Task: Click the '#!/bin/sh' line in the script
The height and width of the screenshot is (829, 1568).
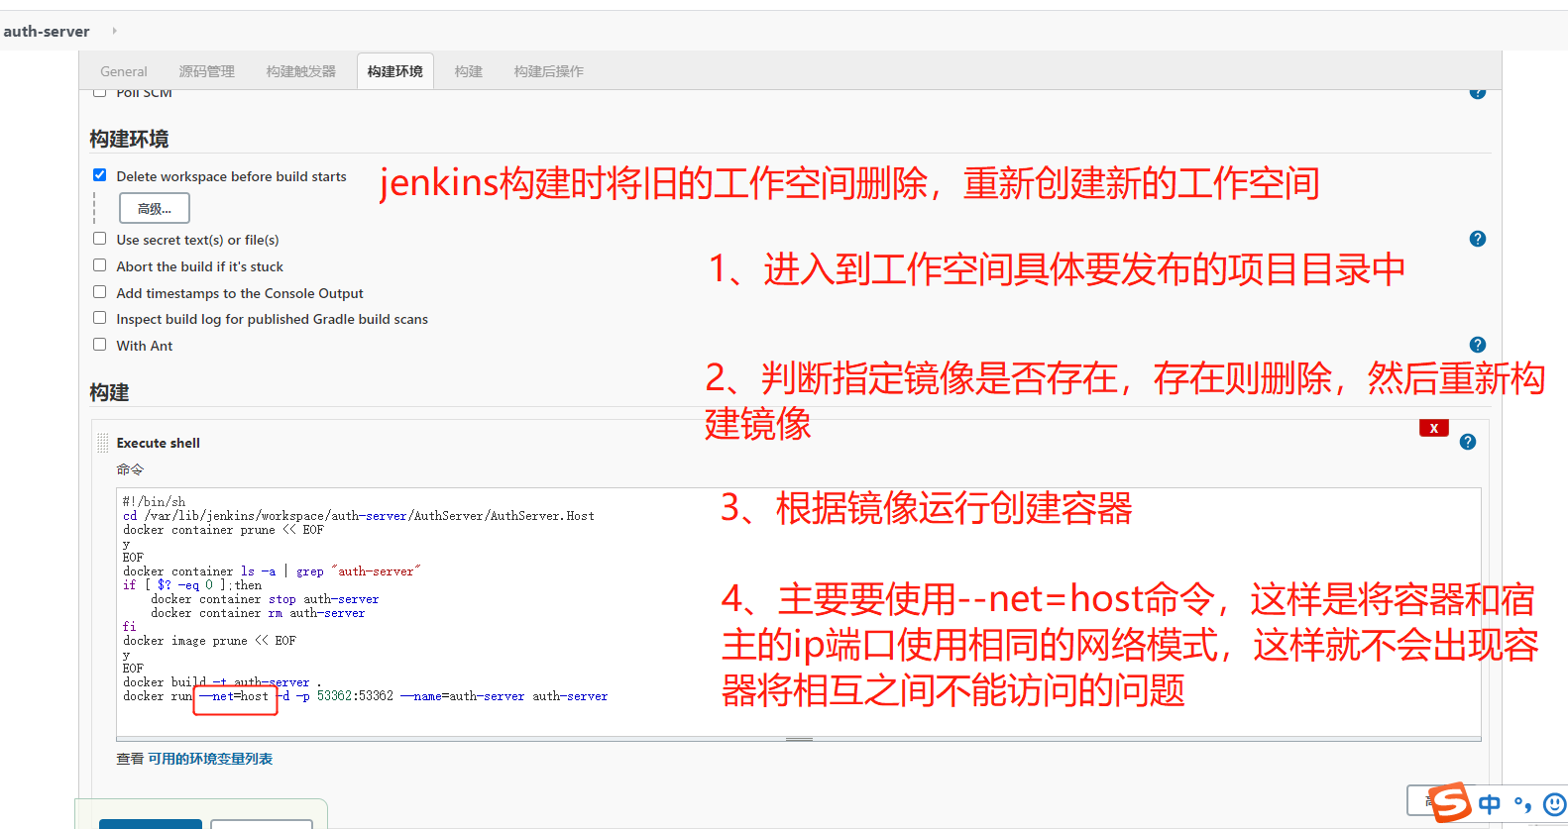Action: click(154, 502)
